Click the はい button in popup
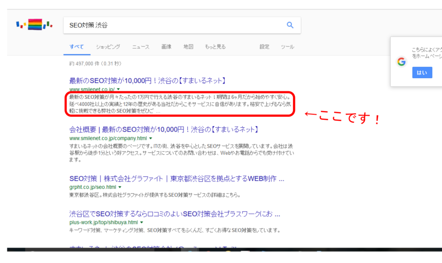Screen dimensions: 442x263 (x=422, y=73)
